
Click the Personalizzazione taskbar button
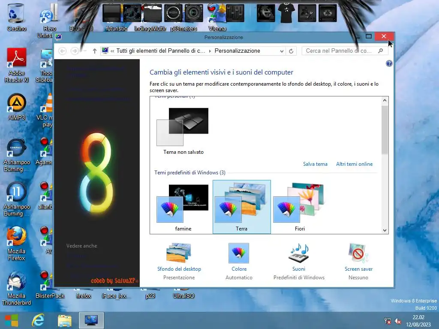(91, 320)
